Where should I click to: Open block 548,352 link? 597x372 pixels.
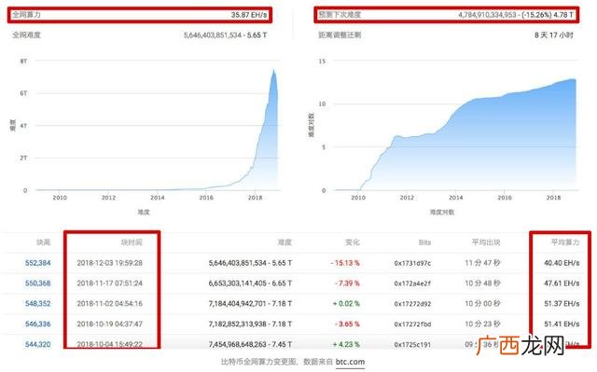(37, 304)
